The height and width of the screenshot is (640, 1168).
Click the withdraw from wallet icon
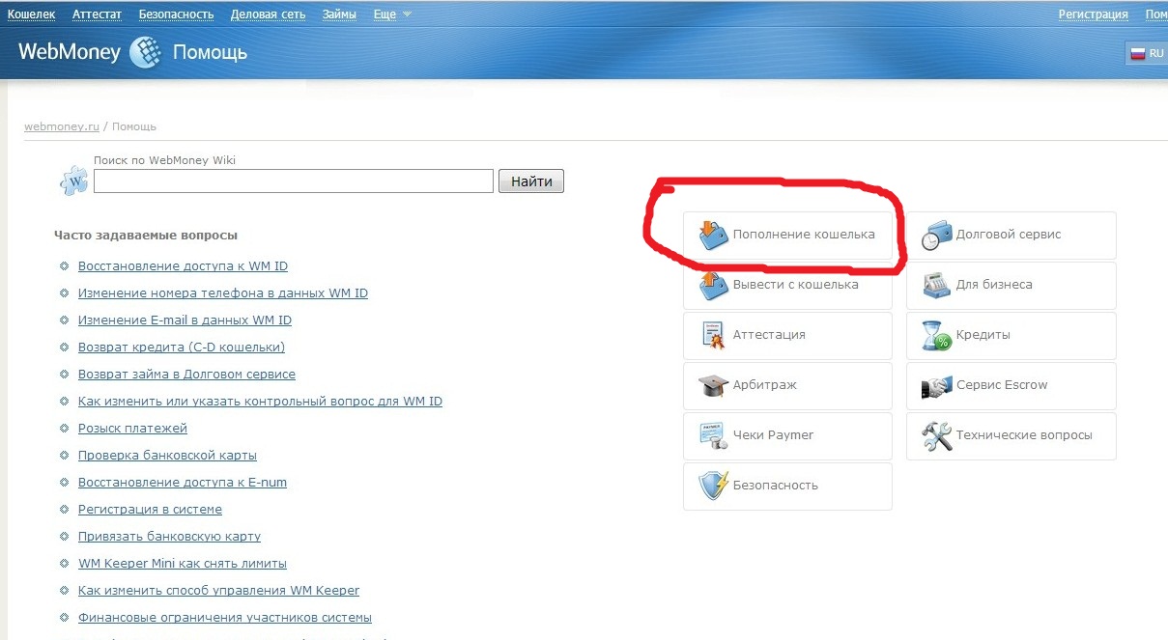click(713, 285)
